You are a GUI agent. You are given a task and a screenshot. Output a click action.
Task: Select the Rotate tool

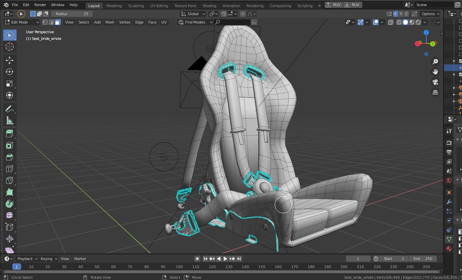point(10,72)
